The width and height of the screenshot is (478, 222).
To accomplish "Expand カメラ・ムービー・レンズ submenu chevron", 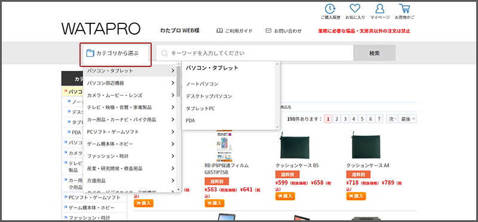I will click(173, 95).
